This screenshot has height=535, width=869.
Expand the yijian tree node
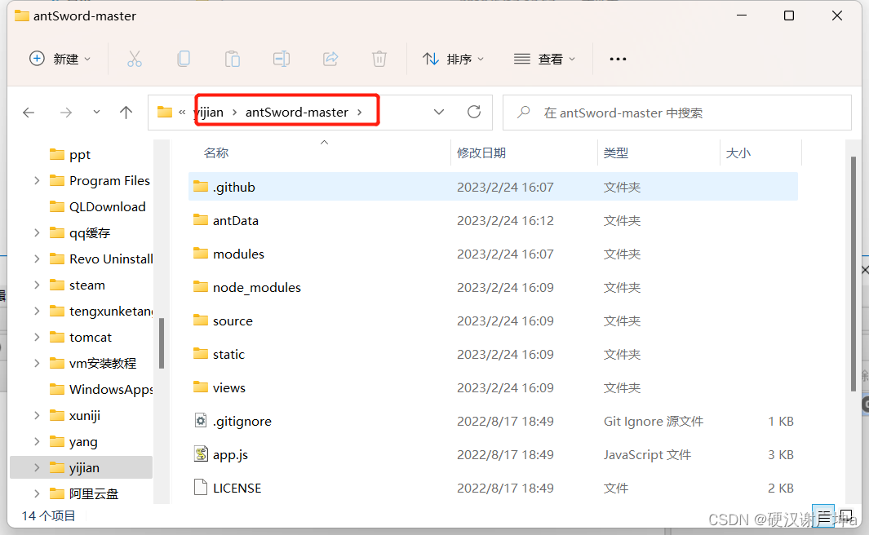click(37, 467)
